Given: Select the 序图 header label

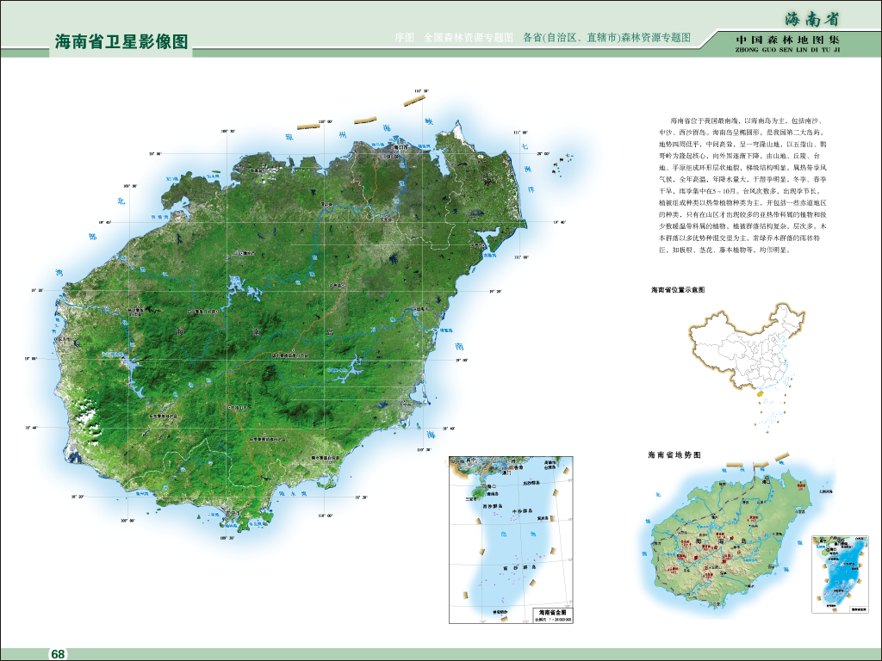Looking at the screenshot, I should [x=404, y=38].
